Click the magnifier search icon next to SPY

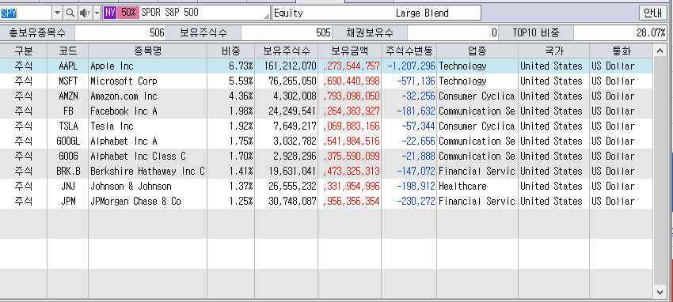point(70,13)
